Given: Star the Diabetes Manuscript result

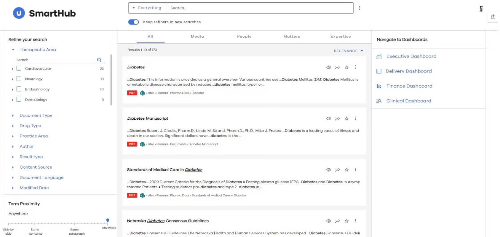Looking at the screenshot, I should pyautogui.click(x=347, y=118).
